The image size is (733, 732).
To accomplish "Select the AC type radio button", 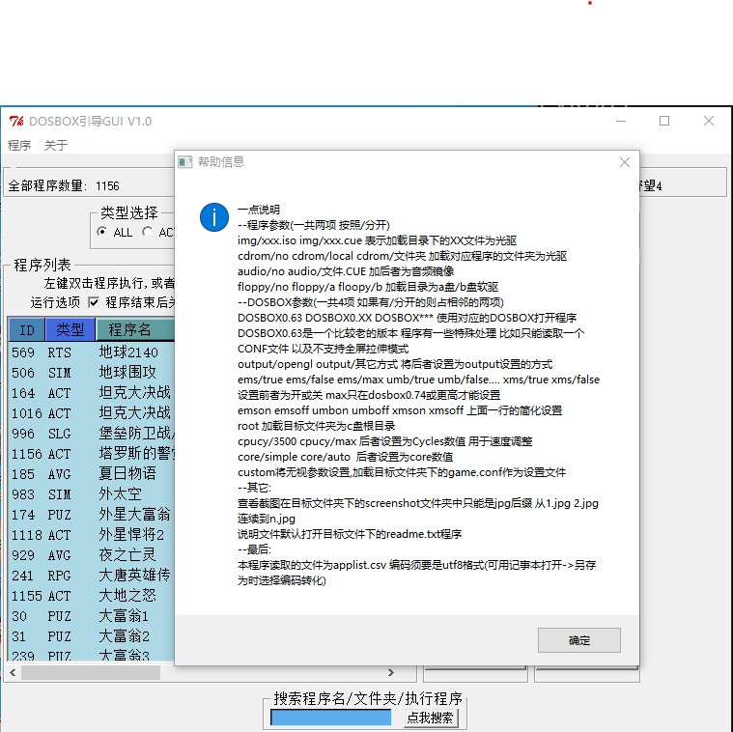I will point(147,232).
